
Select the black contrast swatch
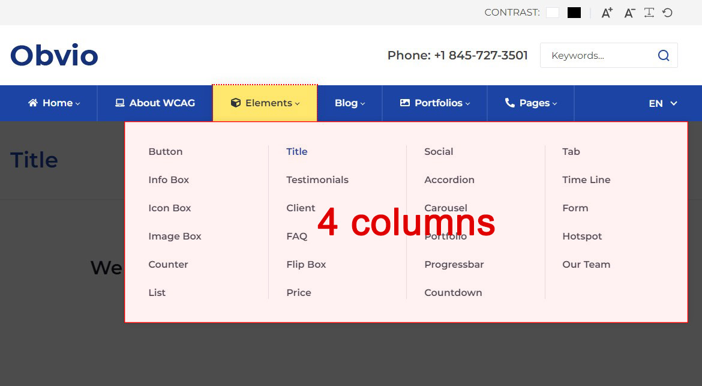(x=574, y=13)
